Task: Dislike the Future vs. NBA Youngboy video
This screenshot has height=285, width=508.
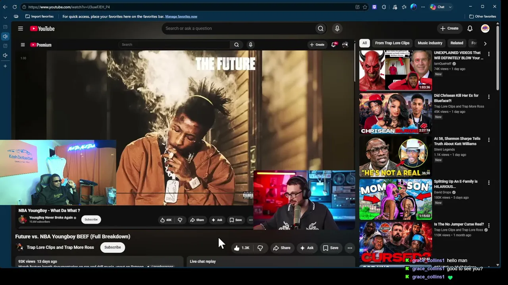Action: pyautogui.click(x=260, y=248)
